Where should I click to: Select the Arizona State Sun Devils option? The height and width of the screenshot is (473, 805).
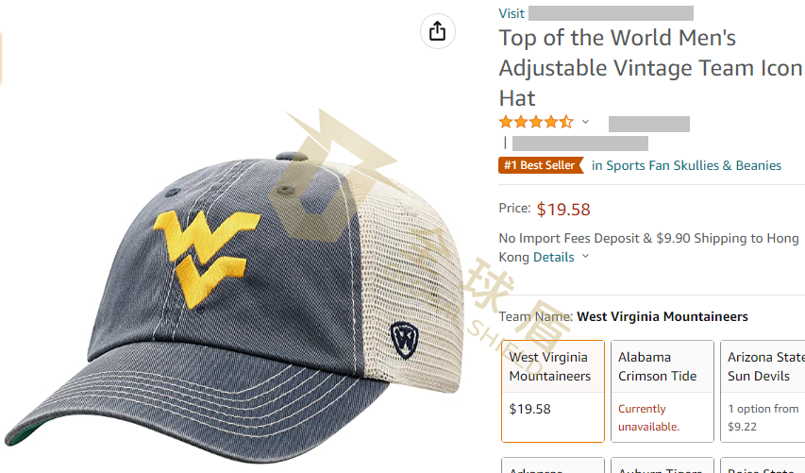(x=763, y=391)
